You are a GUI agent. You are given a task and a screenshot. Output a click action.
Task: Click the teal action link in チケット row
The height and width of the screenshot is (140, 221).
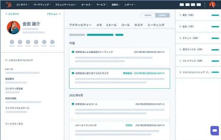215,38
